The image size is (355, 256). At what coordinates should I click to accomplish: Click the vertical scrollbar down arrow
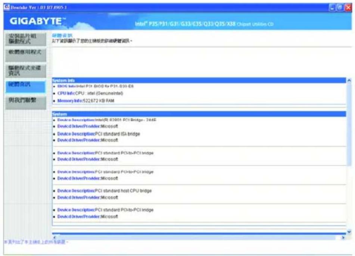tap(349, 232)
